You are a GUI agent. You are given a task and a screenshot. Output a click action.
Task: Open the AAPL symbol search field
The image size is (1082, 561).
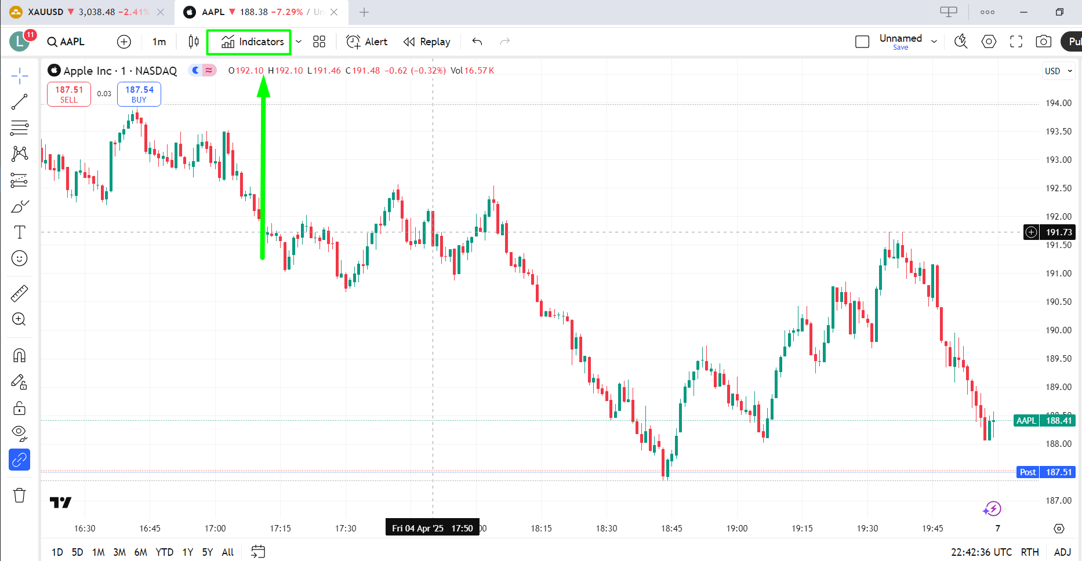click(x=66, y=42)
